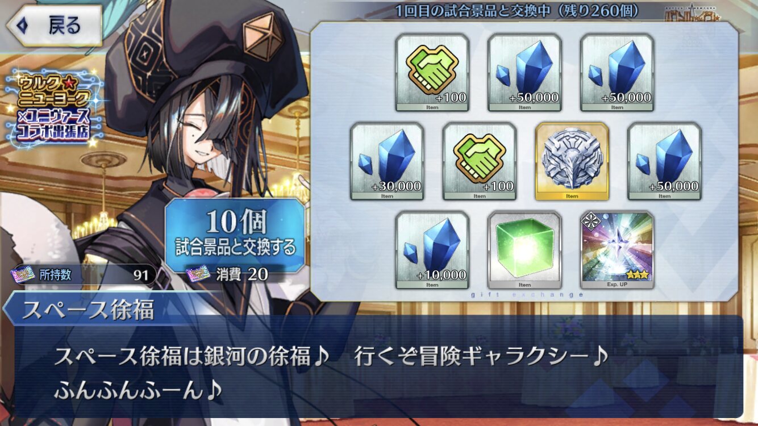The image size is (758, 426).
Task: Tap the ticket icon beside 消費 20
Action: tap(199, 274)
